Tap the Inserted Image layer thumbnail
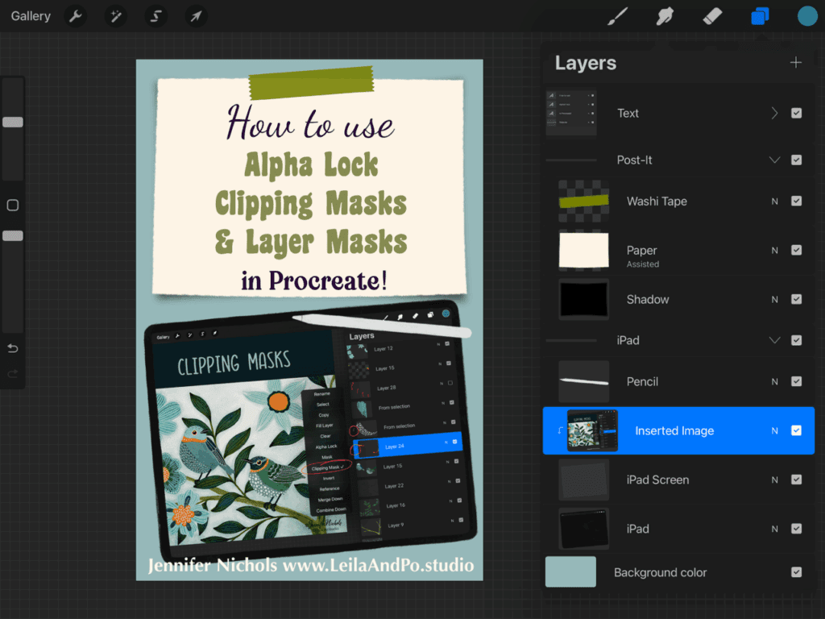Screen dimensions: 825x619 [x=592, y=430]
